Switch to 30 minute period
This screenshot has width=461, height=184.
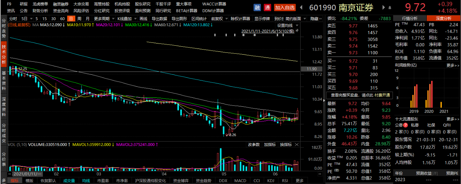pos(53,18)
